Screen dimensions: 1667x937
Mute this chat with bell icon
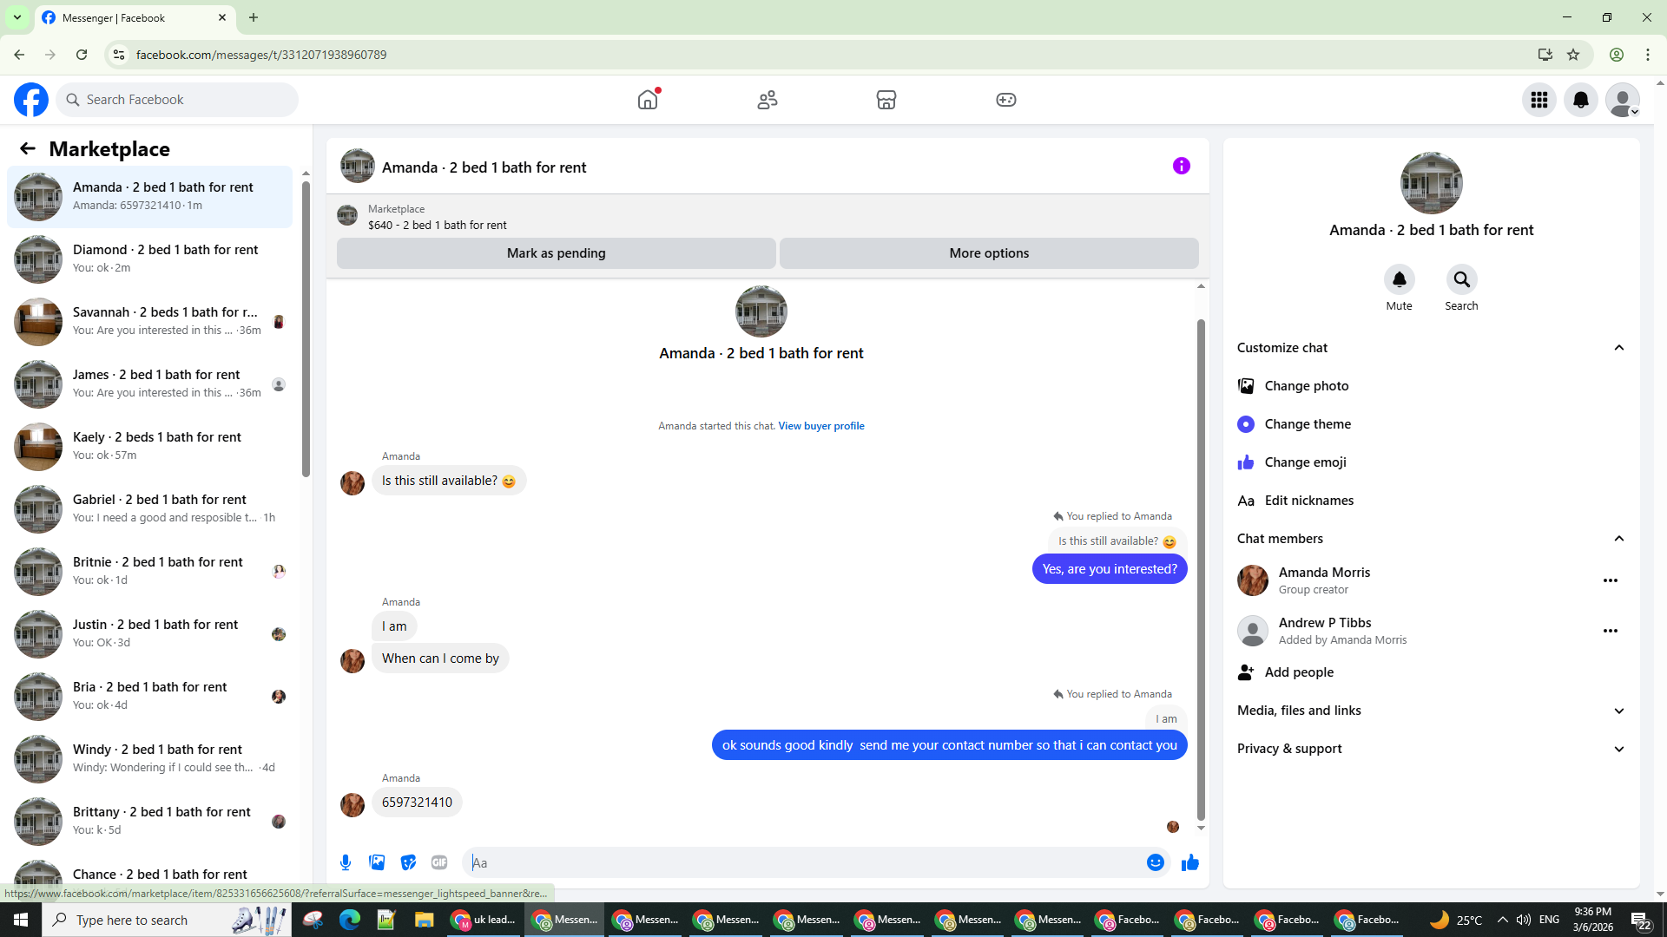1399,280
